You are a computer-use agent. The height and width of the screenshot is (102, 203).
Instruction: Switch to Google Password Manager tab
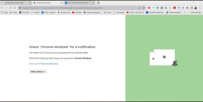pyautogui.click(x=16, y=3)
